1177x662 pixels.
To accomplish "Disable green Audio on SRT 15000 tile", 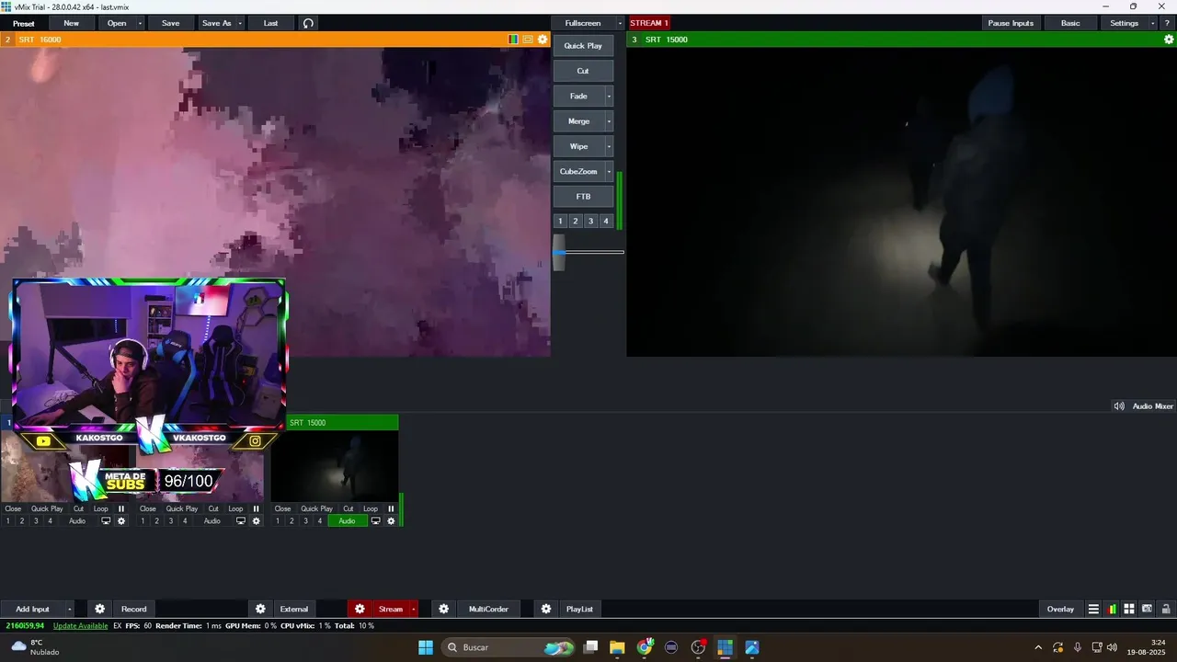I will click(347, 521).
